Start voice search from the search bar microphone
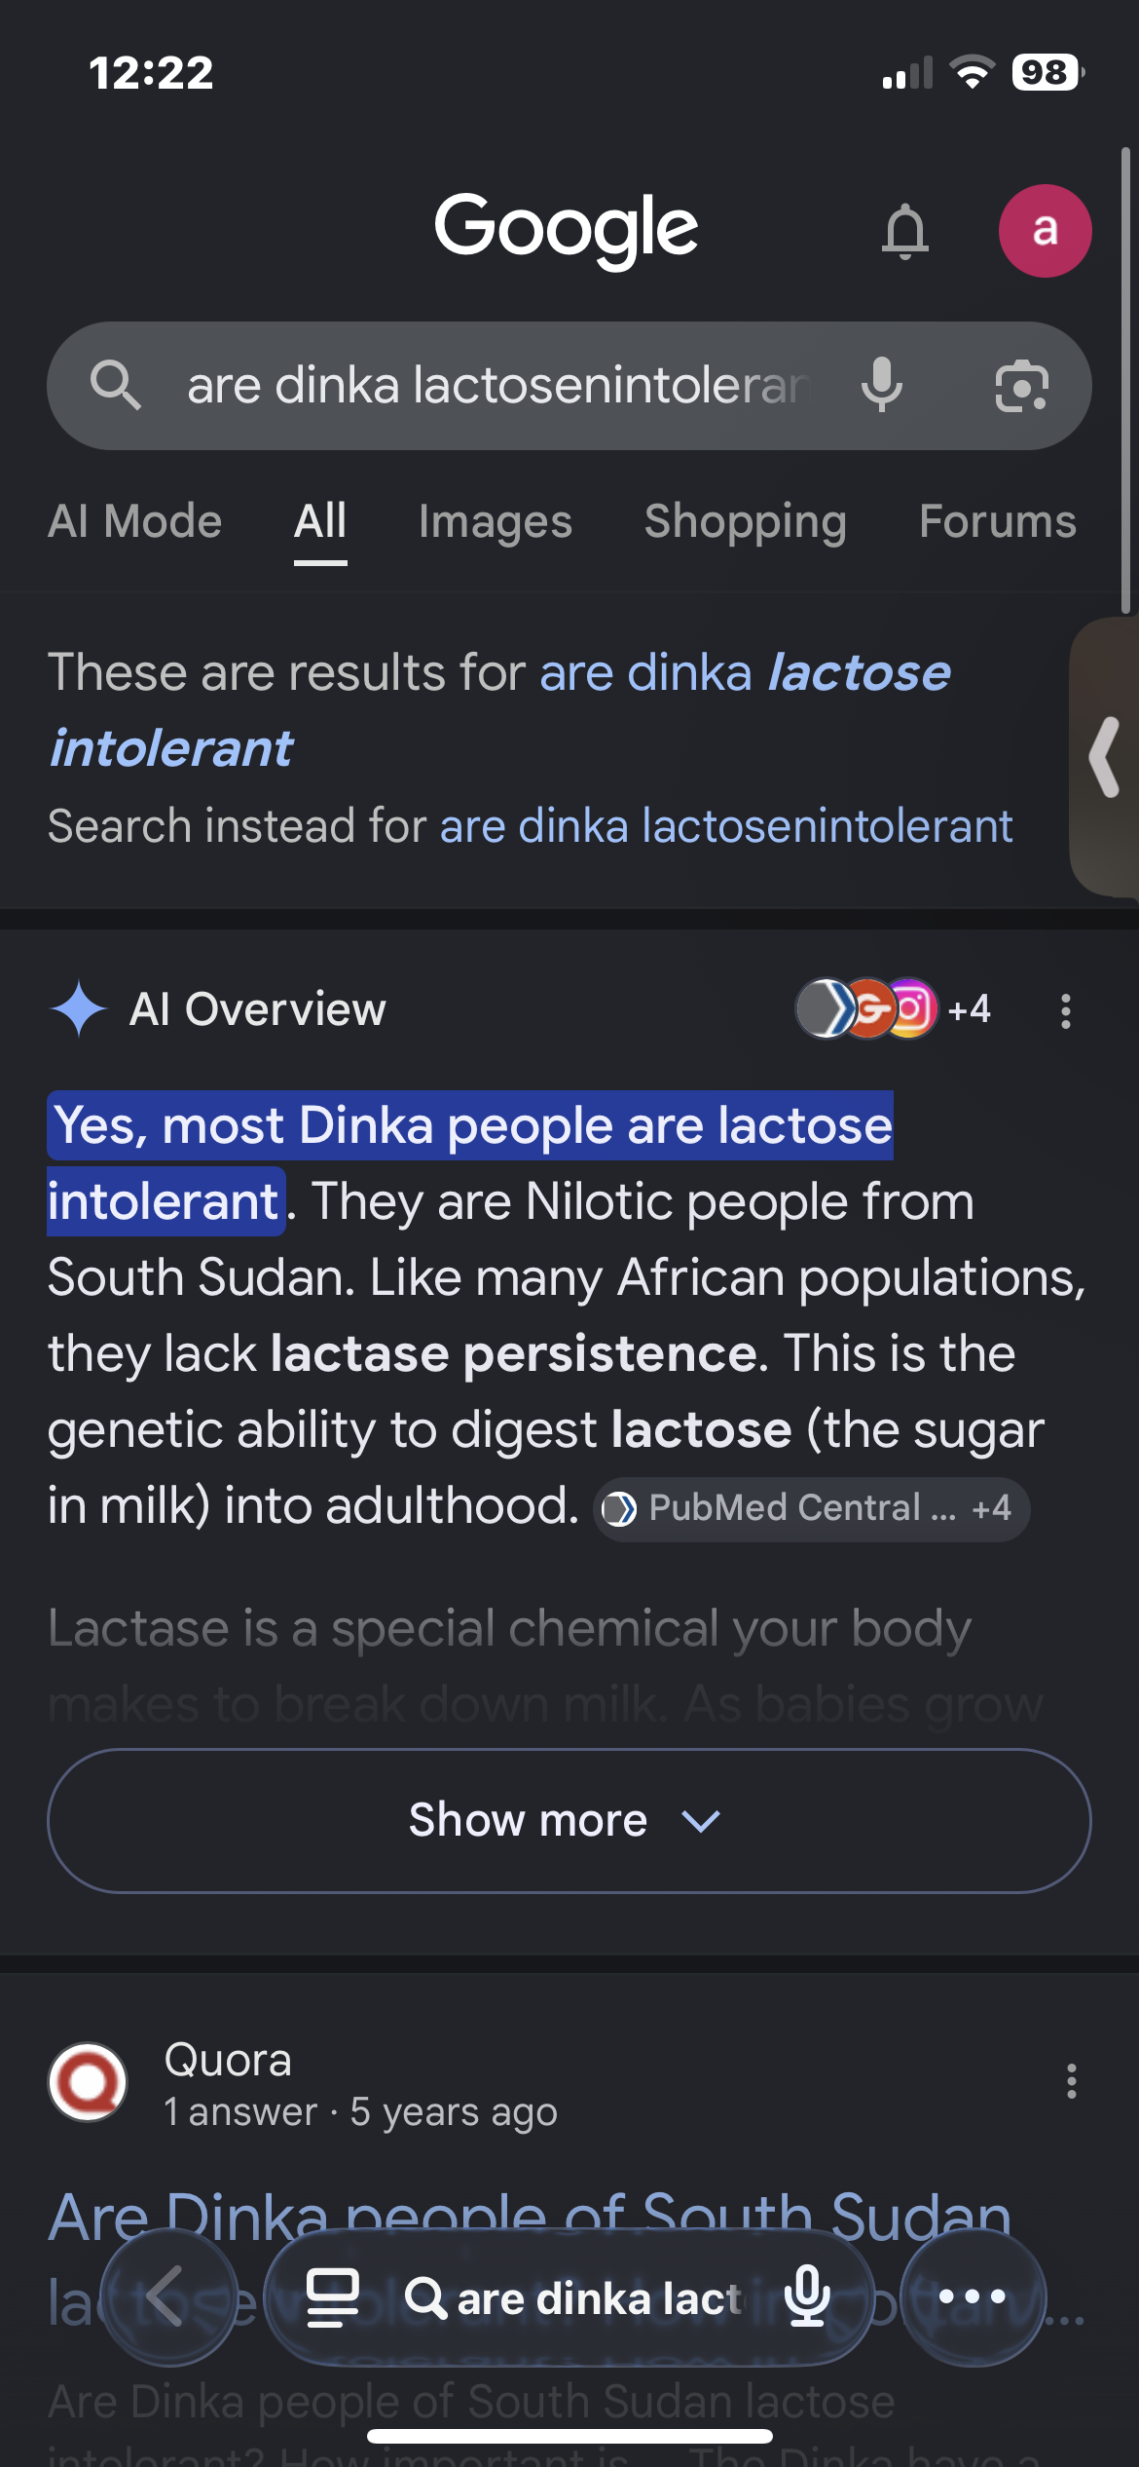This screenshot has width=1139, height=2467. [x=882, y=385]
